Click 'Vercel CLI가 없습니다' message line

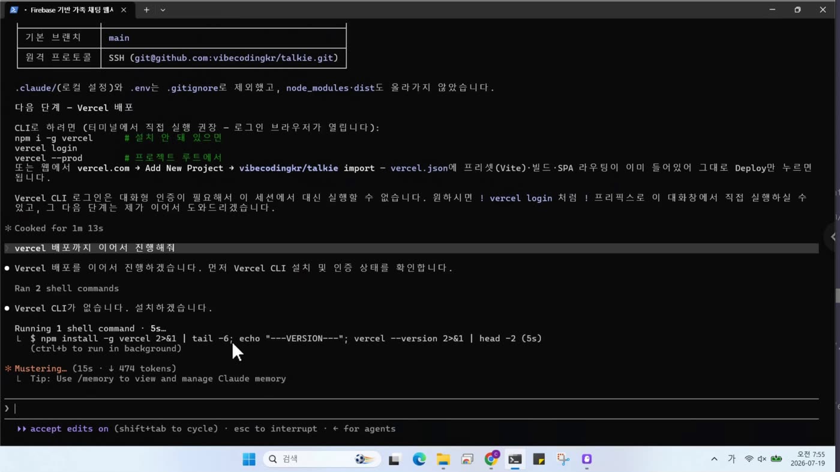(113, 308)
